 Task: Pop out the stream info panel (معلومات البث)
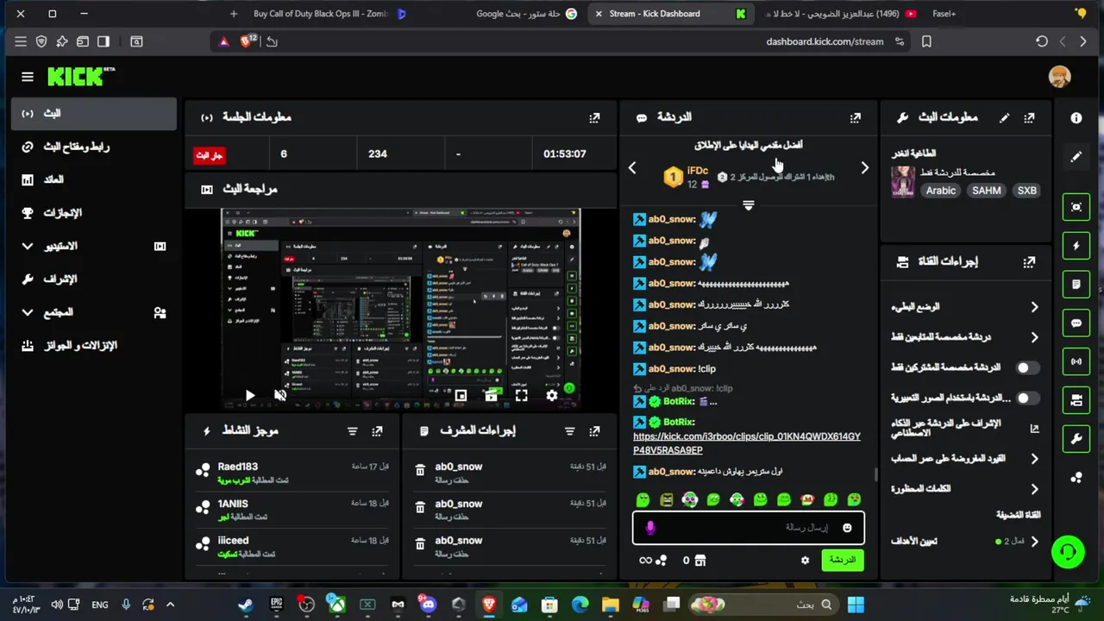1029,117
